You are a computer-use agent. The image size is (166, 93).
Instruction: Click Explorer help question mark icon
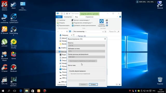tap(120, 17)
